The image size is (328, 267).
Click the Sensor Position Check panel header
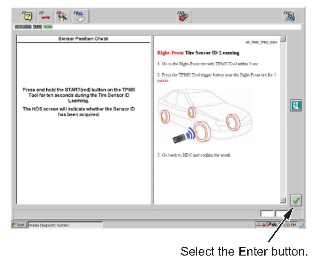pyautogui.click(x=83, y=39)
